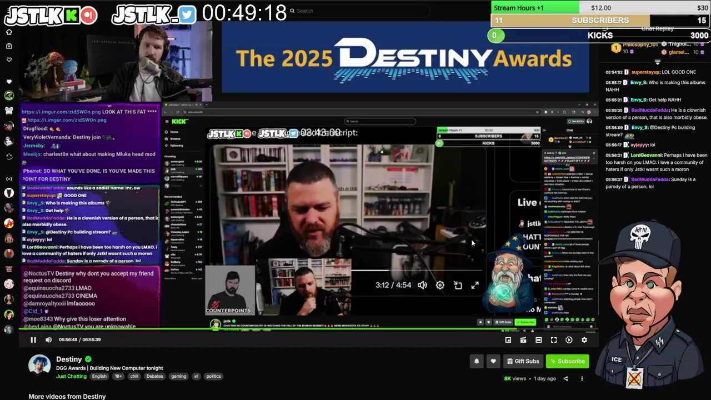Viewport: 711px width, 400px height.
Task: Click the embedded clip's progress bar
Action: [x=415, y=271]
